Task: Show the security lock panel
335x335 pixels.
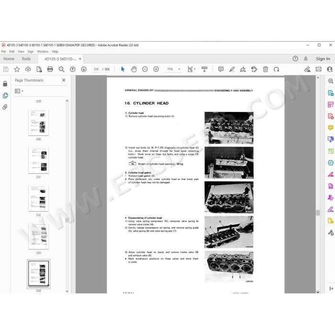Action: (5, 84)
